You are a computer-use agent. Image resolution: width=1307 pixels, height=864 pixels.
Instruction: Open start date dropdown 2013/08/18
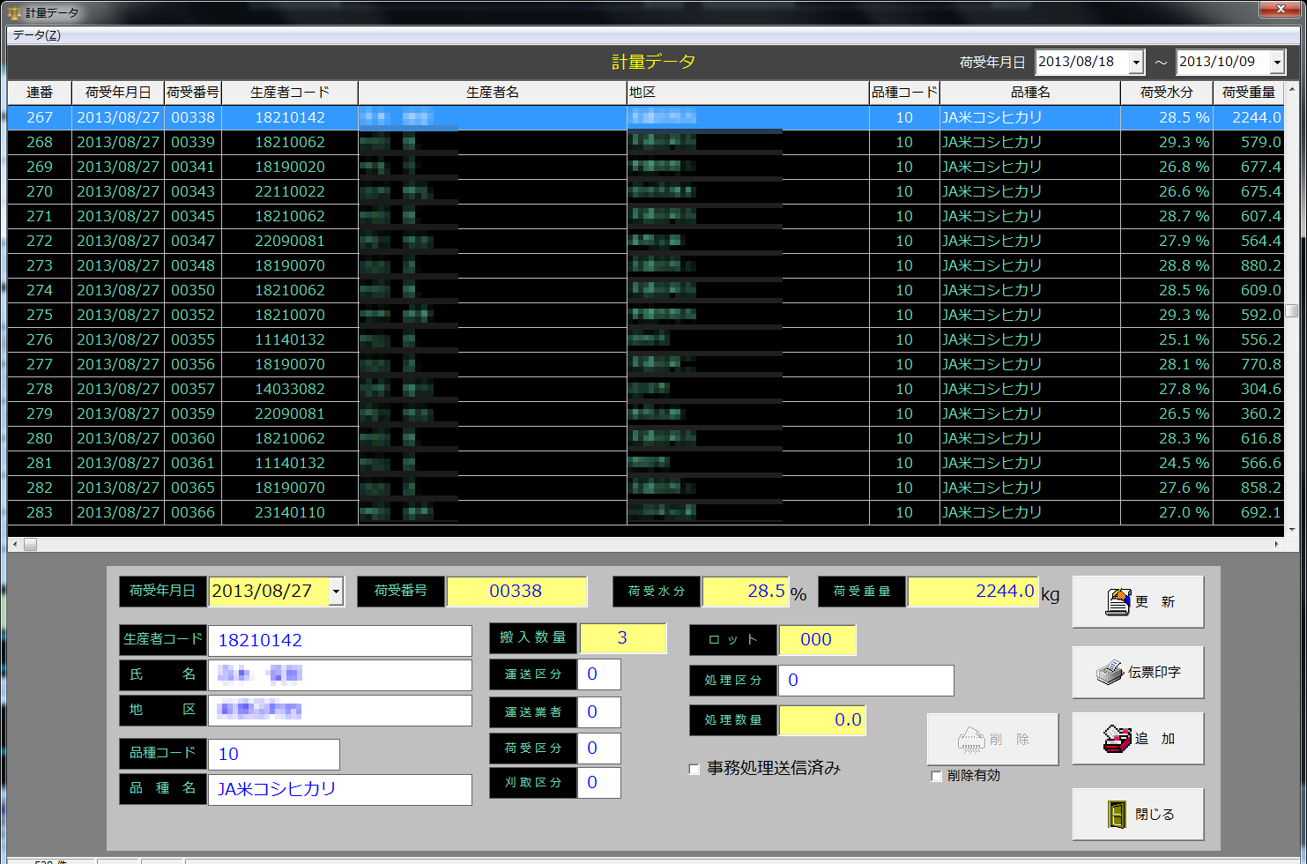click(x=1136, y=62)
